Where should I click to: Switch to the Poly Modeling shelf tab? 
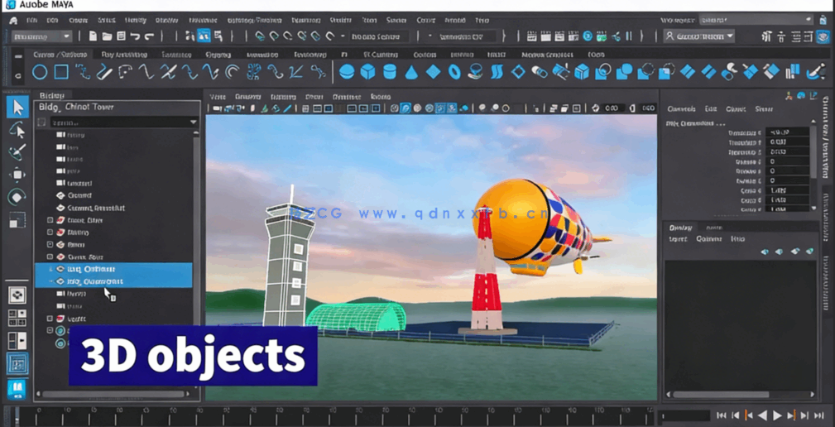(125, 55)
